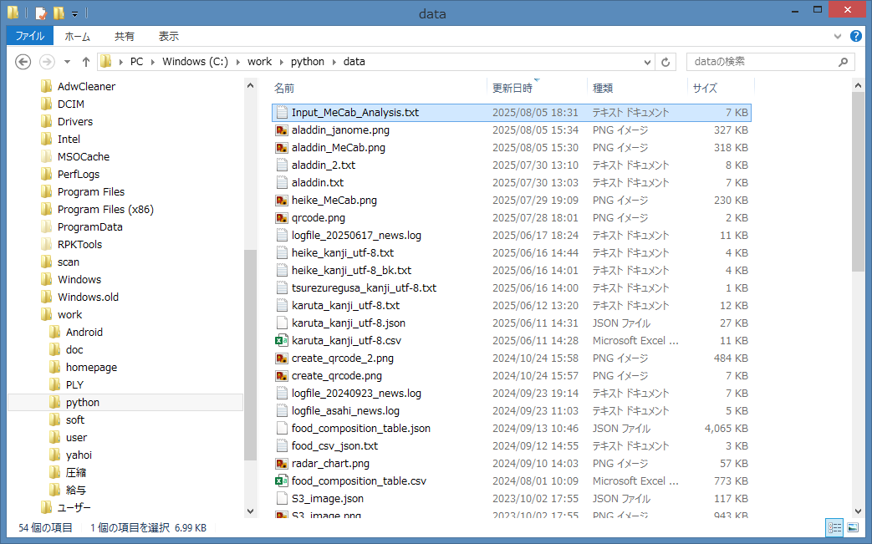
Task: Open the ファイル menu tab
Action: [30, 37]
